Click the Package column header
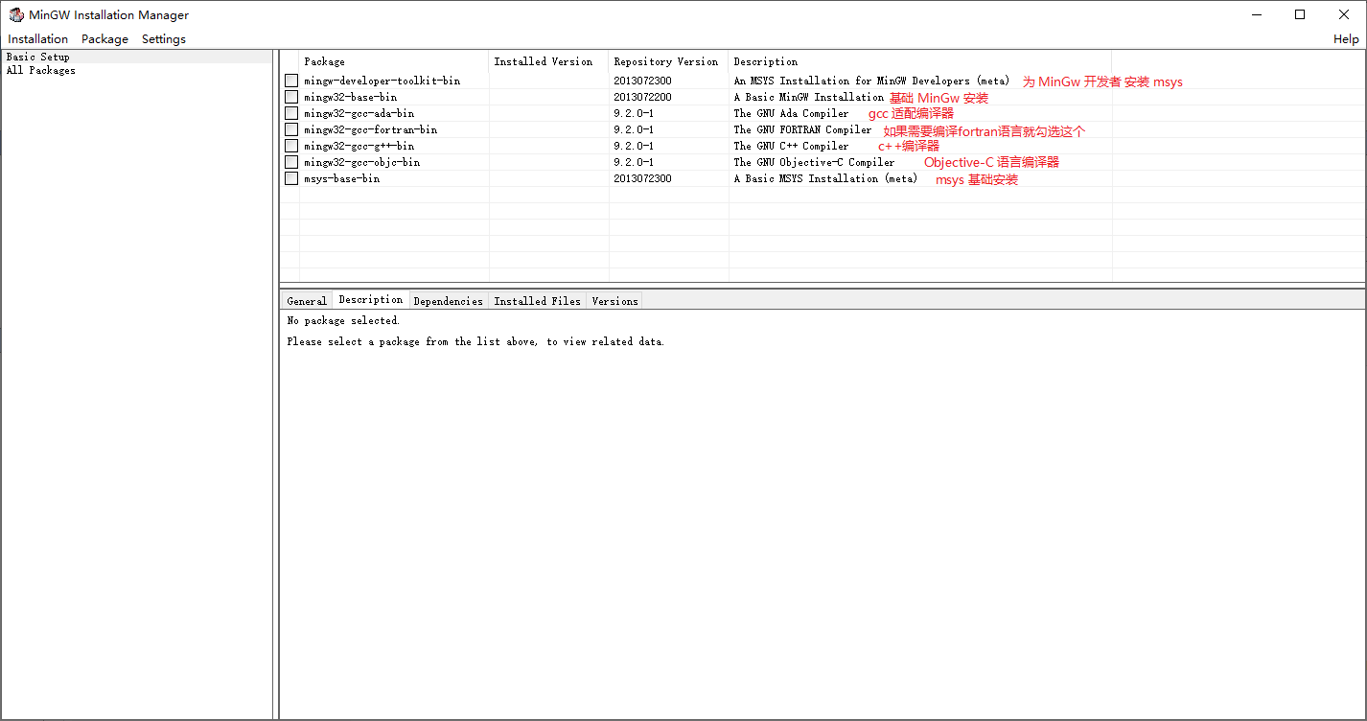The height and width of the screenshot is (721, 1367). pyautogui.click(x=394, y=61)
